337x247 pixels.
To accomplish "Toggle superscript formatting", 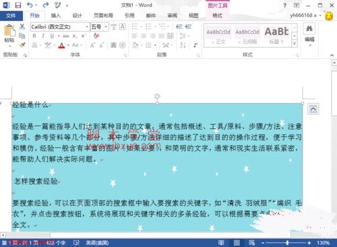I will pos(84,36).
